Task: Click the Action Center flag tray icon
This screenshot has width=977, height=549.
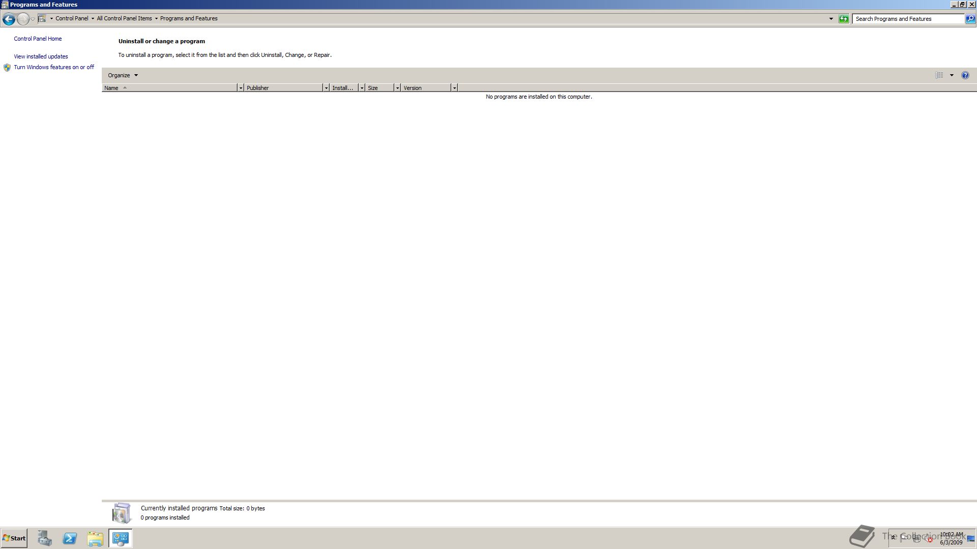Action: [x=903, y=538]
